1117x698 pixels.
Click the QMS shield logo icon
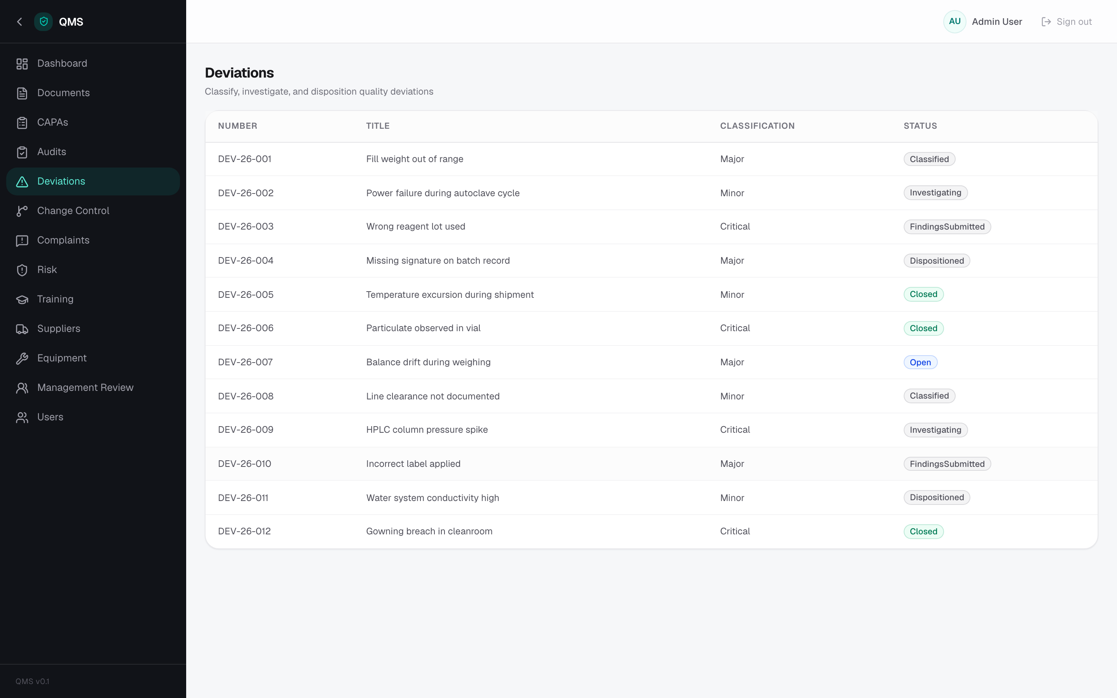43,22
